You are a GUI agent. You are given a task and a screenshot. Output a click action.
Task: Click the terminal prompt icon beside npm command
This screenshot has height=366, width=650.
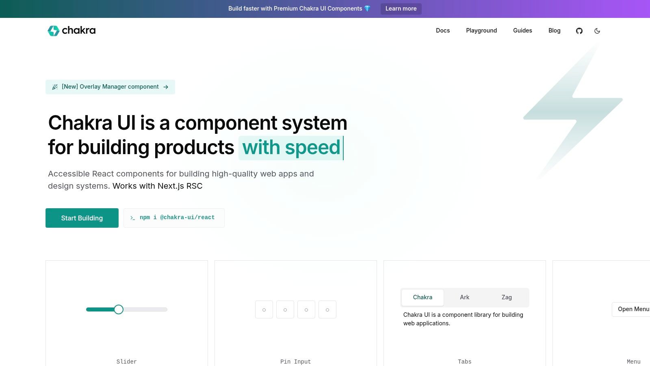point(132,218)
